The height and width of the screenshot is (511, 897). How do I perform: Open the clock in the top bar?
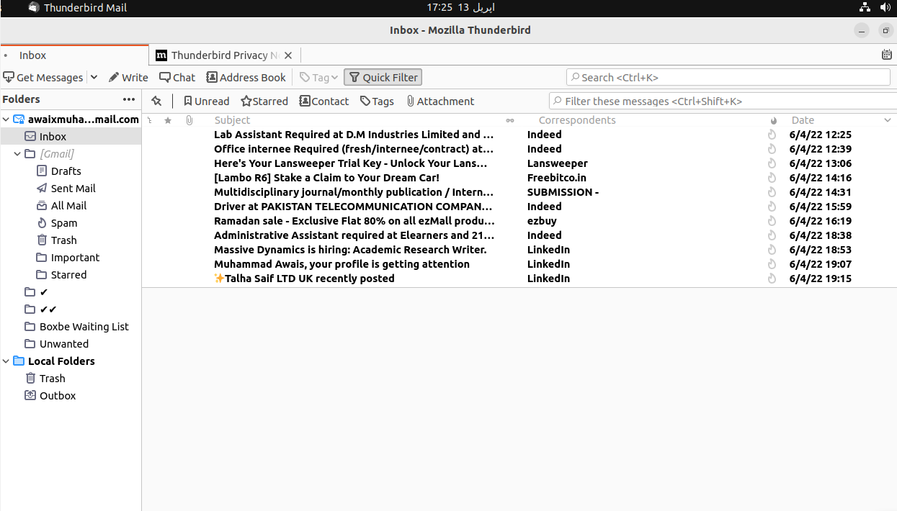[461, 7]
